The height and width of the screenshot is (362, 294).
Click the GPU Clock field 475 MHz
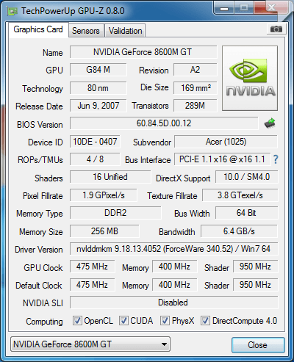click(x=92, y=267)
